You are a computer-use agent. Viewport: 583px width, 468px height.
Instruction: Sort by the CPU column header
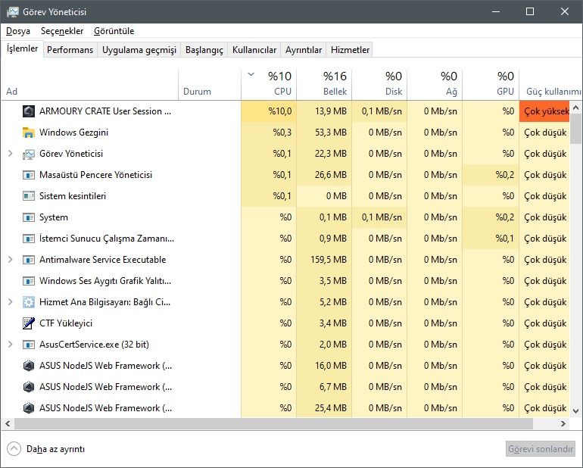click(x=269, y=85)
